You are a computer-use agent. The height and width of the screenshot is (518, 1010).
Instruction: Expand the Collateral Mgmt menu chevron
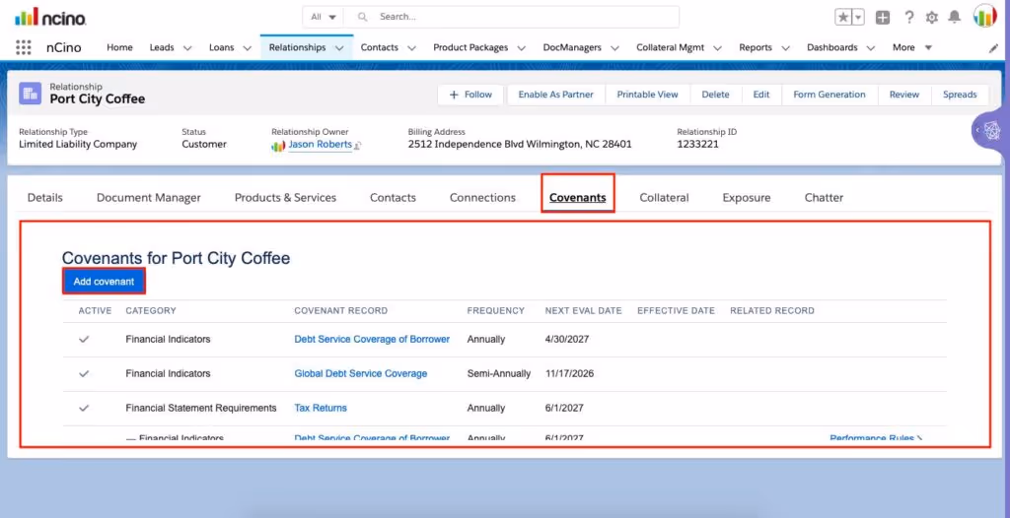[718, 47]
